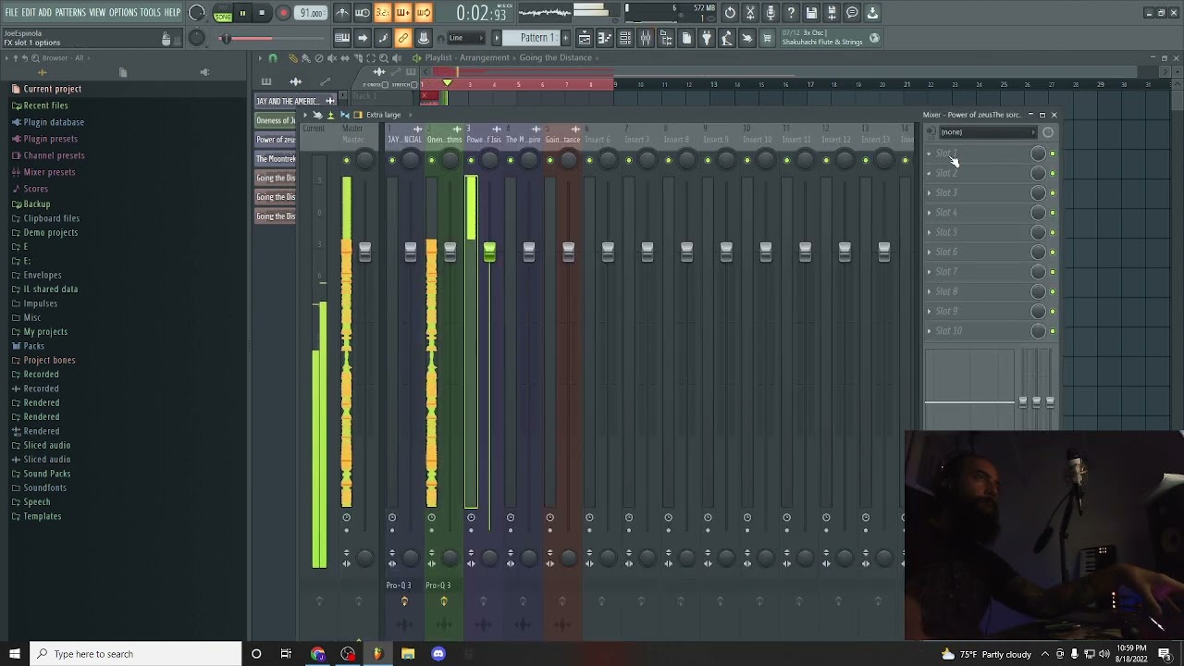Open the Channel rack icon
This screenshot has width=1184, height=666.
625,38
